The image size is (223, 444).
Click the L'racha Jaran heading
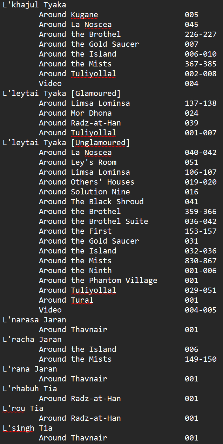pos(32,340)
